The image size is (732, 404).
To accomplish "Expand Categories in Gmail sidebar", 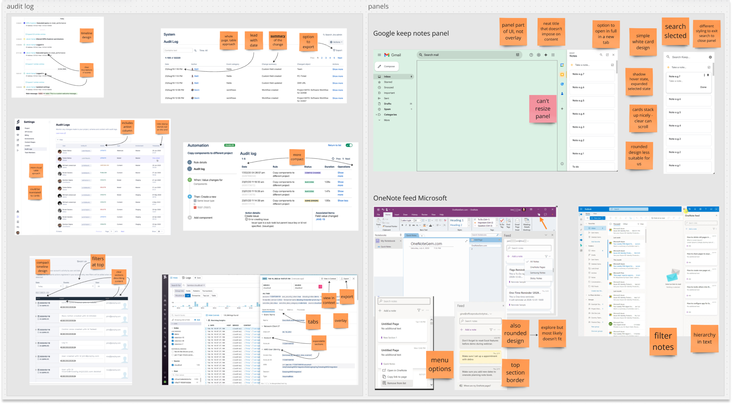I will pos(377,114).
